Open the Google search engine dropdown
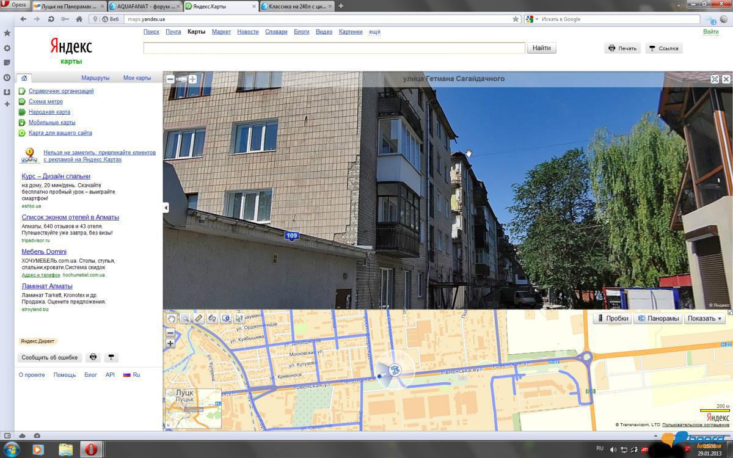The width and height of the screenshot is (733, 458). (531, 19)
